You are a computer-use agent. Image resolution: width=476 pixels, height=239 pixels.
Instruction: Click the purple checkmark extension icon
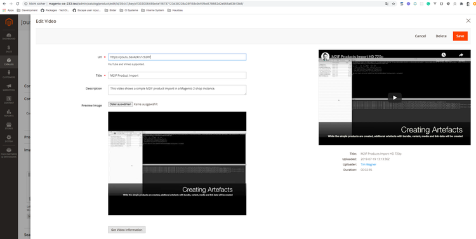coord(408,4)
